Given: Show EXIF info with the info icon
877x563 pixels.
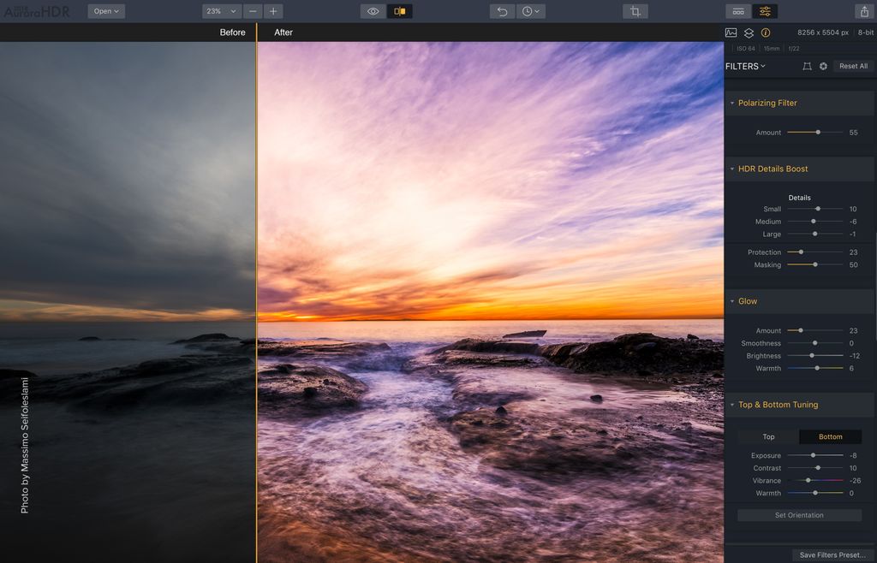Looking at the screenshot, I should (x=766, y=33).
